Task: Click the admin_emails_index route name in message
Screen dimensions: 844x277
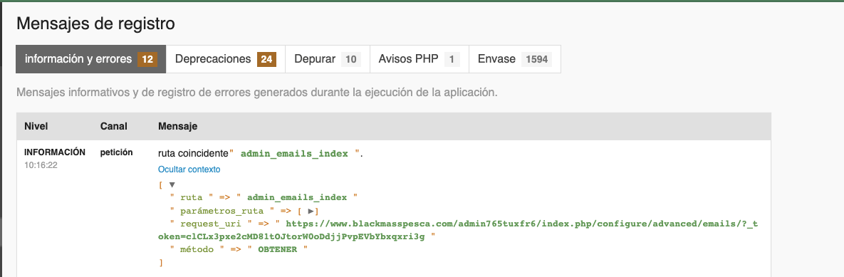Action: coord(294,154)
